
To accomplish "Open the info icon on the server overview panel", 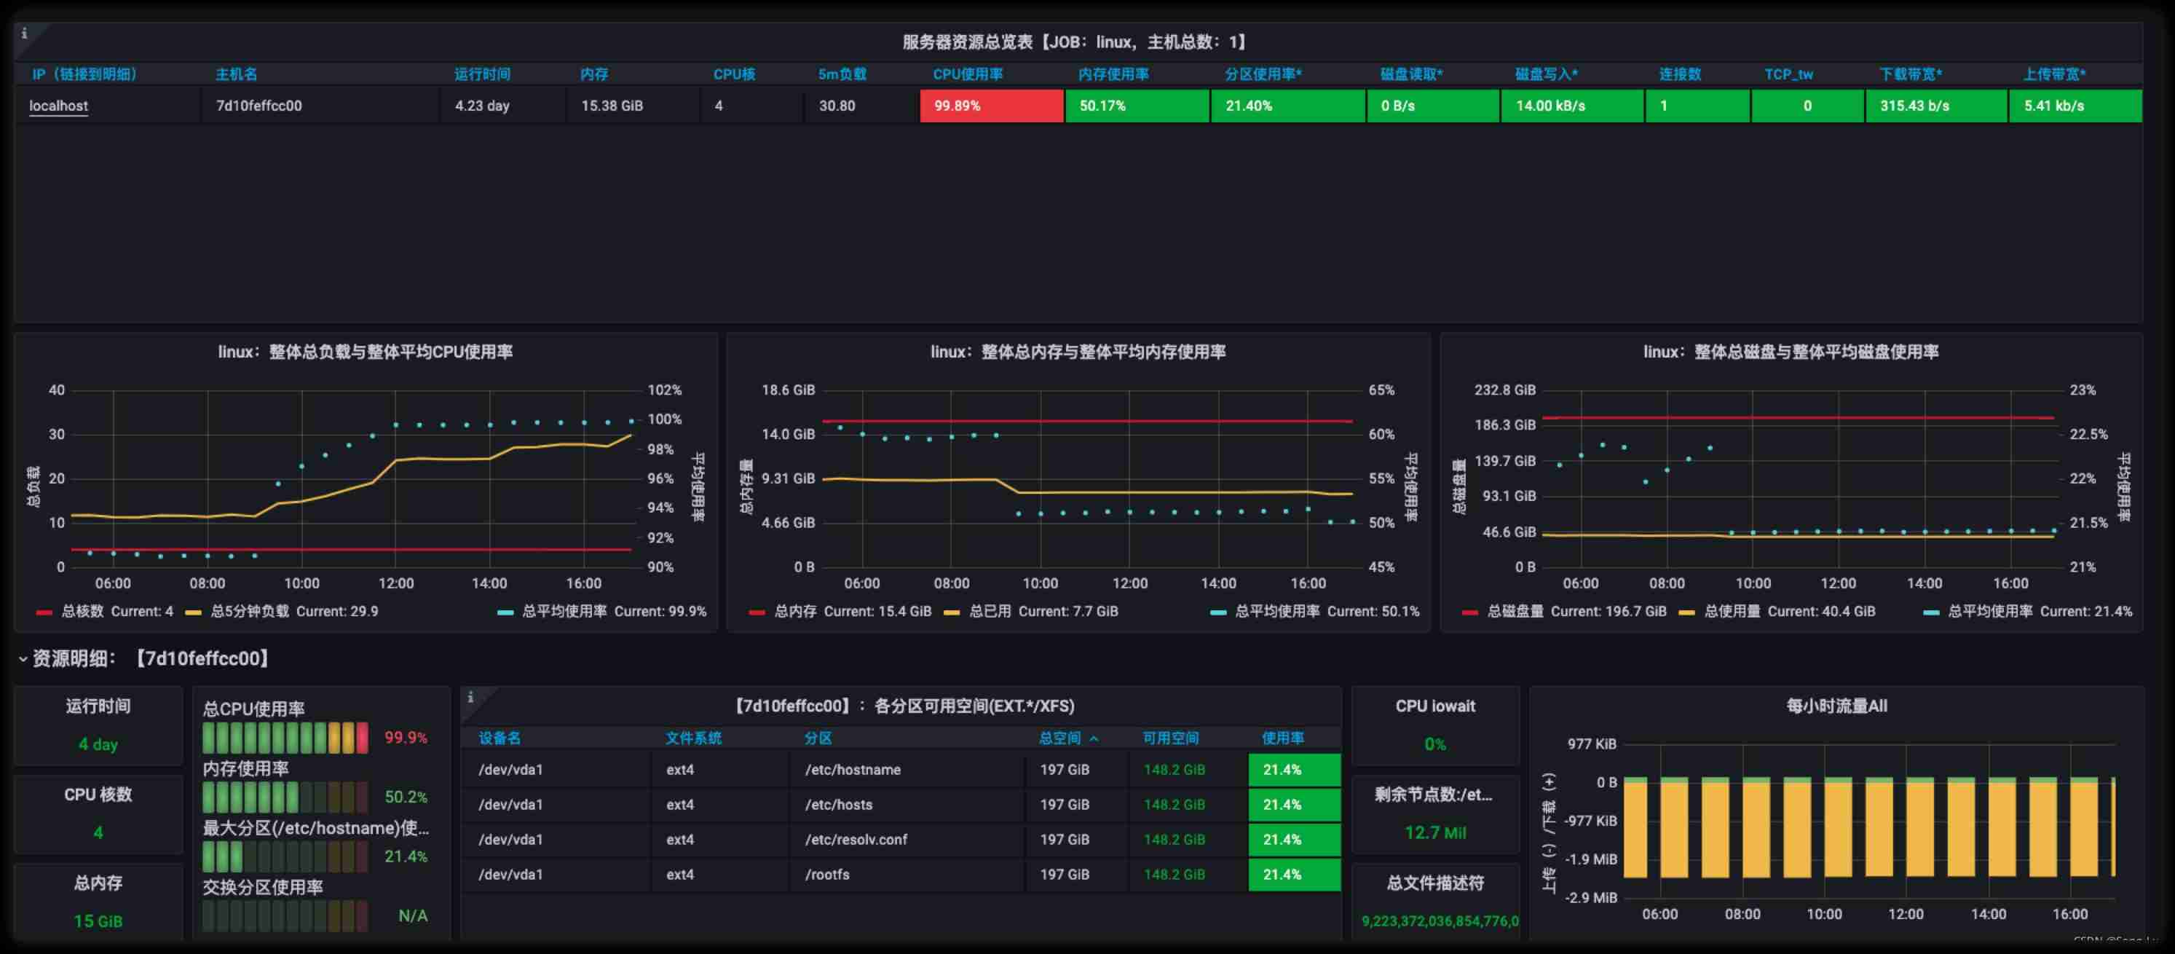I will (x=25, y=33).
